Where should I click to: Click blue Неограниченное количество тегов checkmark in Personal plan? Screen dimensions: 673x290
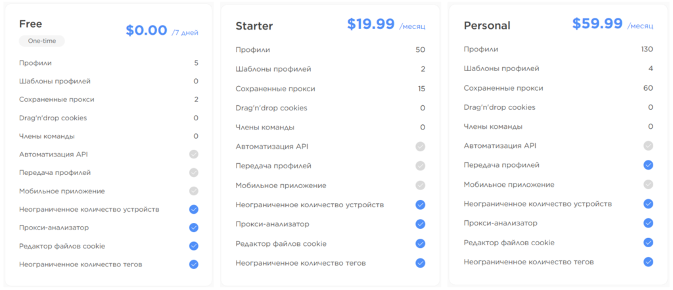[x=648, y=262]
